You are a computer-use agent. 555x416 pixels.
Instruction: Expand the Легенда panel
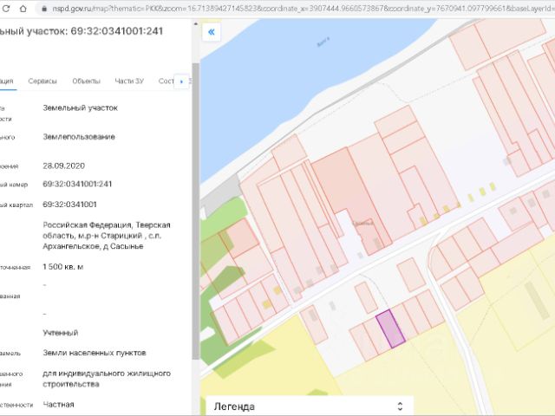pos(310,406)
